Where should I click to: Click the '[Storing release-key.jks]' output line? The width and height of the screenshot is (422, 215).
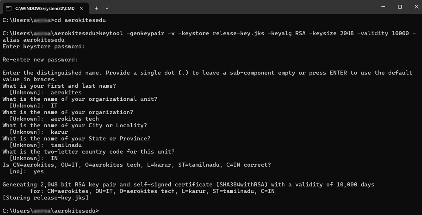pyautogui.click(x=45, y=198)
